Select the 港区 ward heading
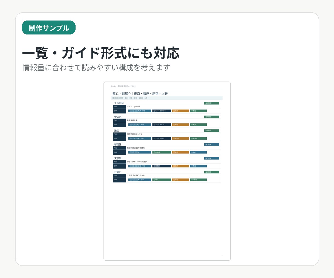This screenshot has height=278, width=334. [x=117, y=131]
